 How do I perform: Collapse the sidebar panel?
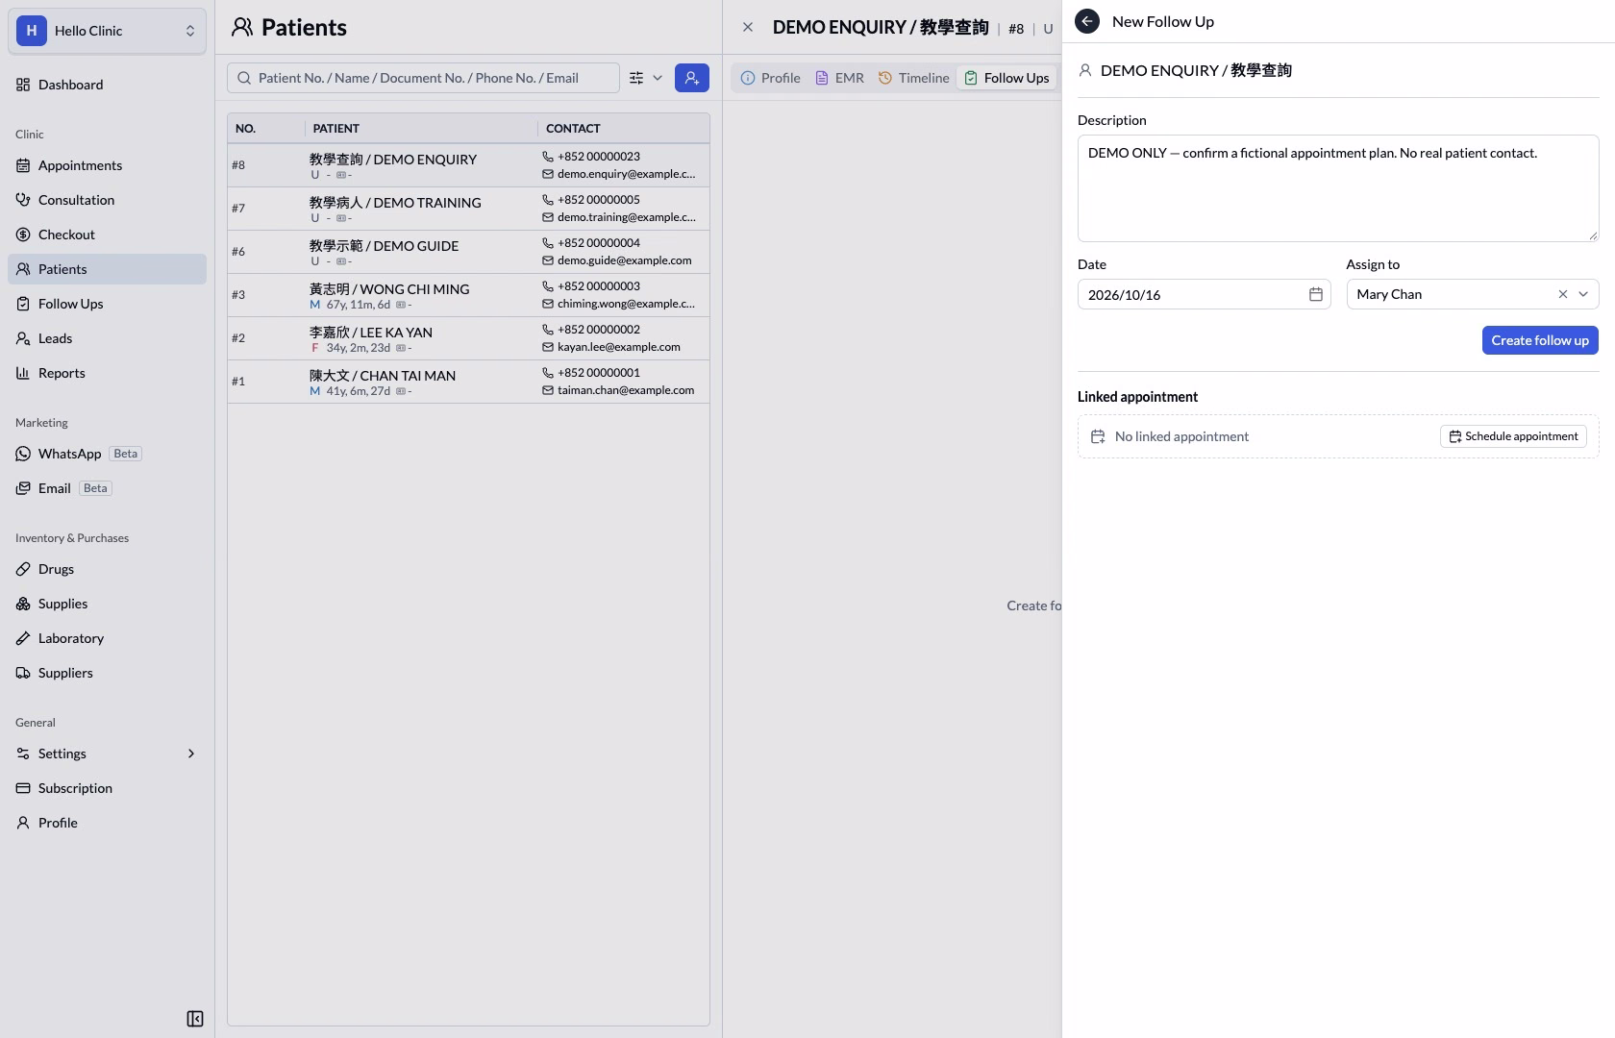click(x=195, y=1019)
